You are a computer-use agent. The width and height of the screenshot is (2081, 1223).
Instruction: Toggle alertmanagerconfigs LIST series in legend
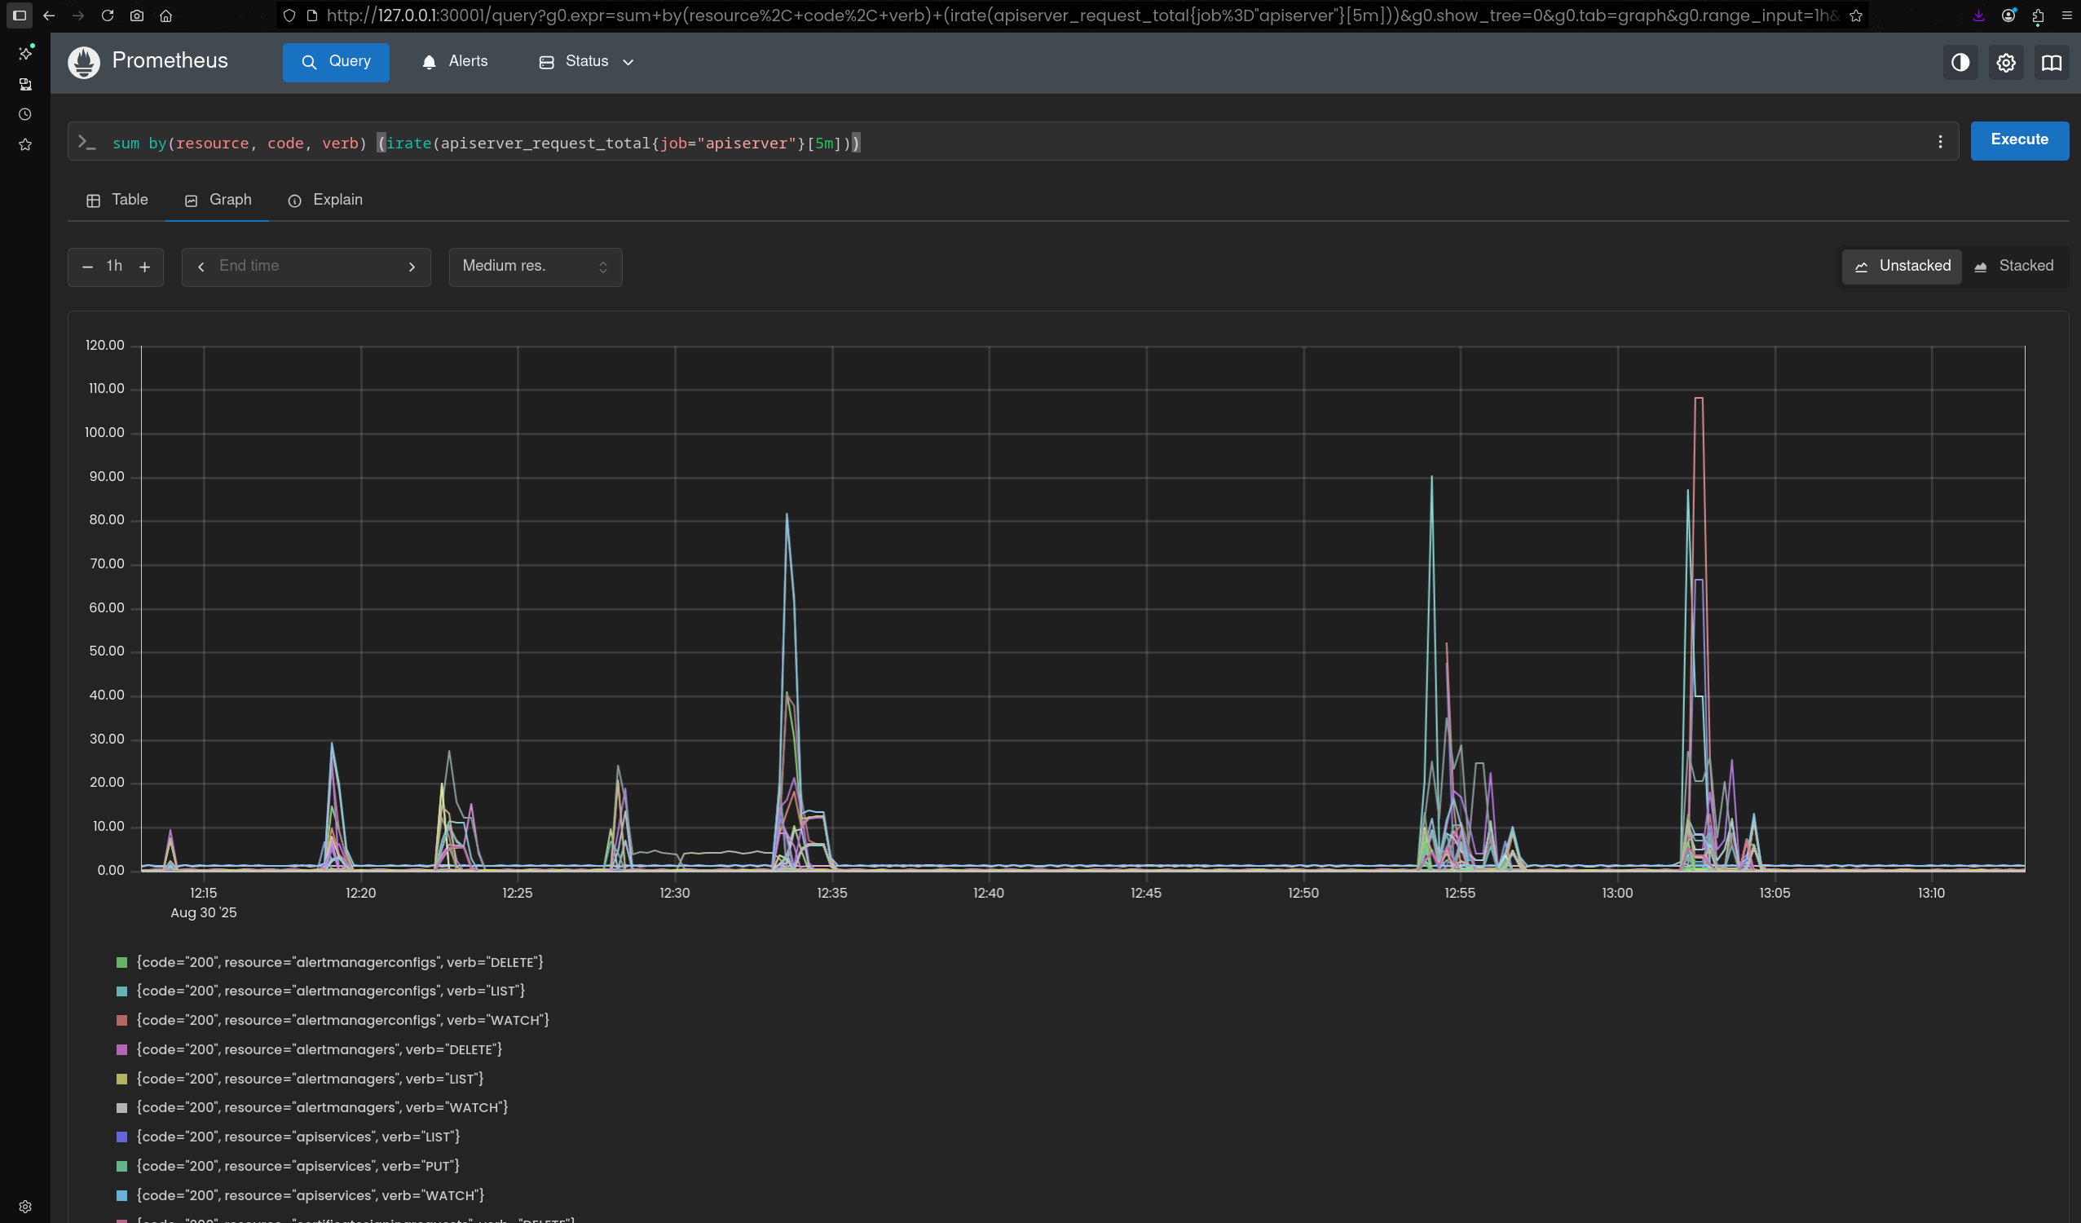click(x=321, y=991)
